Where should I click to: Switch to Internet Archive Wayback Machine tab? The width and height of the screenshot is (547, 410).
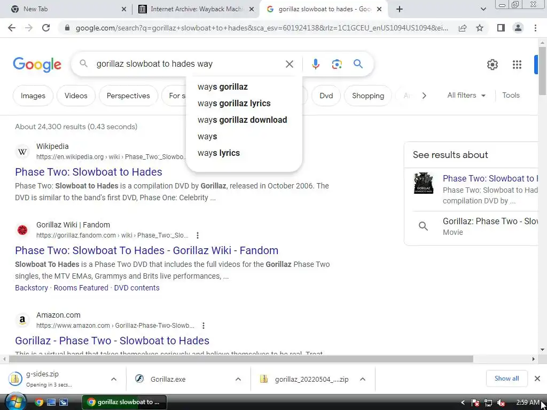click(x=196, y=10)
